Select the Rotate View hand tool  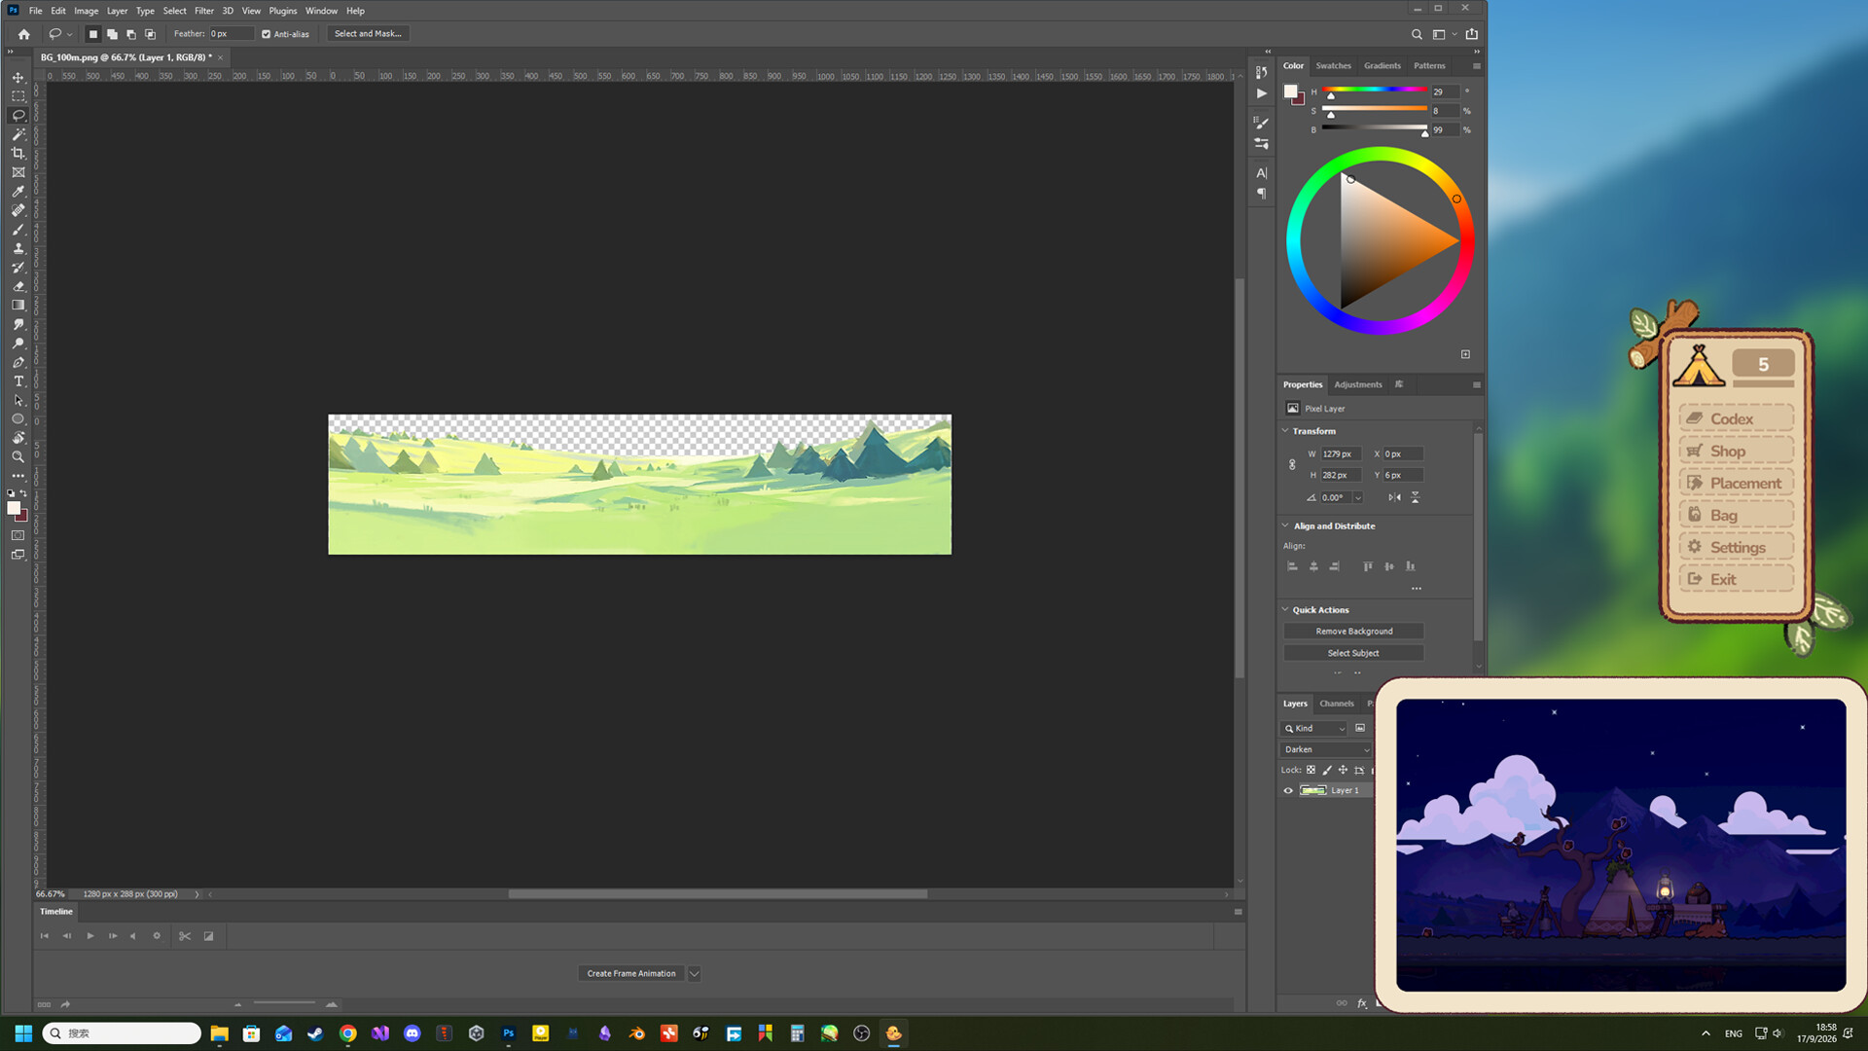coord(18,438)
